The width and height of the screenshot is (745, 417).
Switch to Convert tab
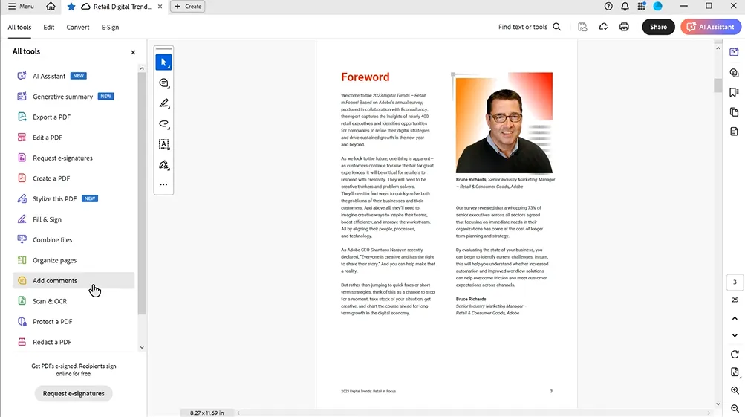(x=78, y=27)
